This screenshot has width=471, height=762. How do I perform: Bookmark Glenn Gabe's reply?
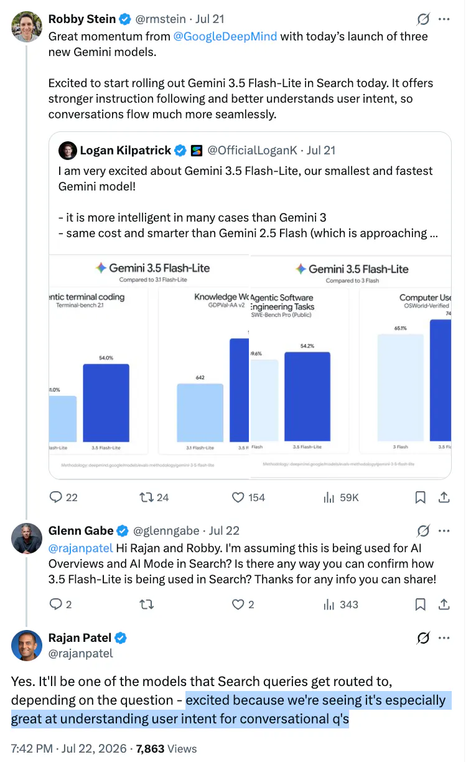[x=420, y=604]
